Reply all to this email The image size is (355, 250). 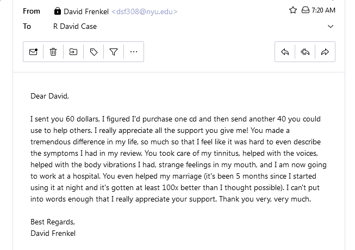click(305, 52)
